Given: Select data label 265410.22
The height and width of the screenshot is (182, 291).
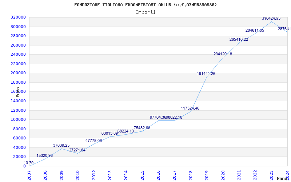Looking at the screenshot, I should coord(239,39).
